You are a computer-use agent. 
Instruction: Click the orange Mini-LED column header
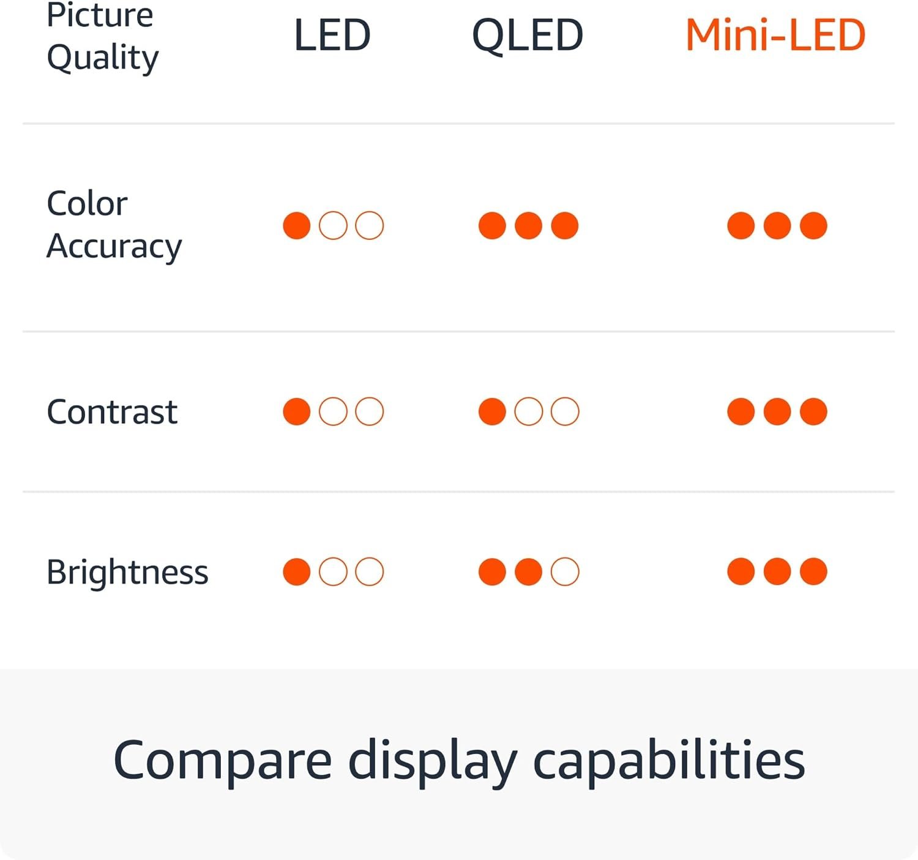tap(775, 35)
